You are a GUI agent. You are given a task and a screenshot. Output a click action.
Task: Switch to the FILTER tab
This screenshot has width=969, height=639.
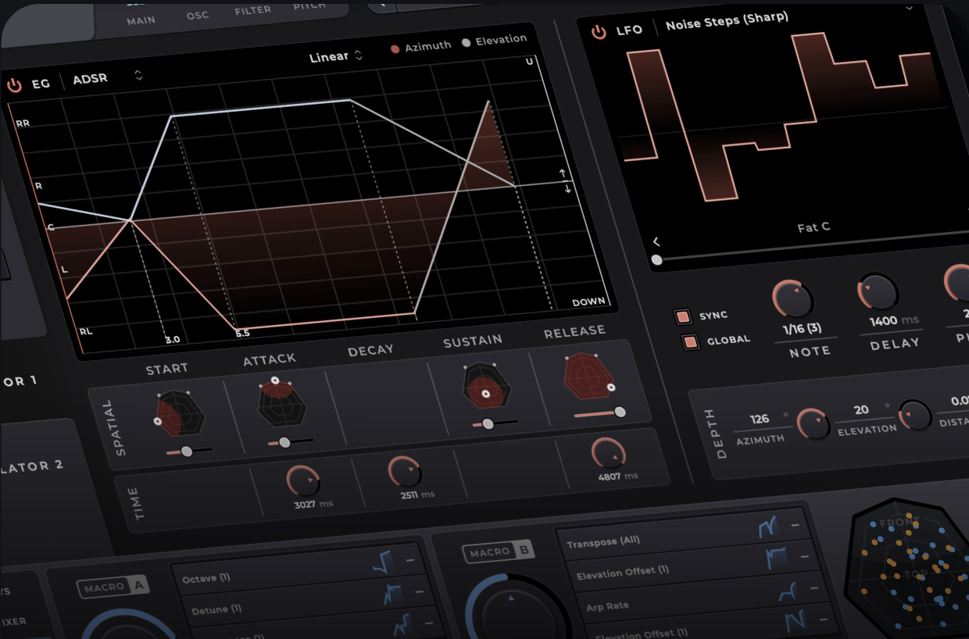[252, 11]
